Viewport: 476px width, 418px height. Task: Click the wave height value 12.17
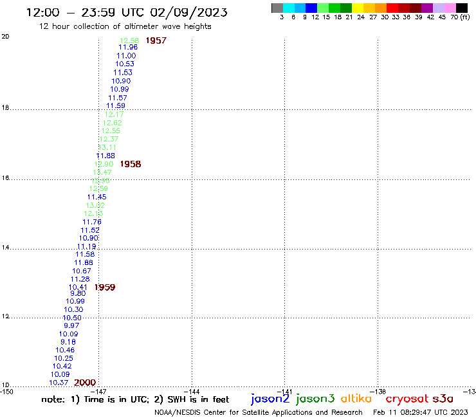tap(114, 114)
